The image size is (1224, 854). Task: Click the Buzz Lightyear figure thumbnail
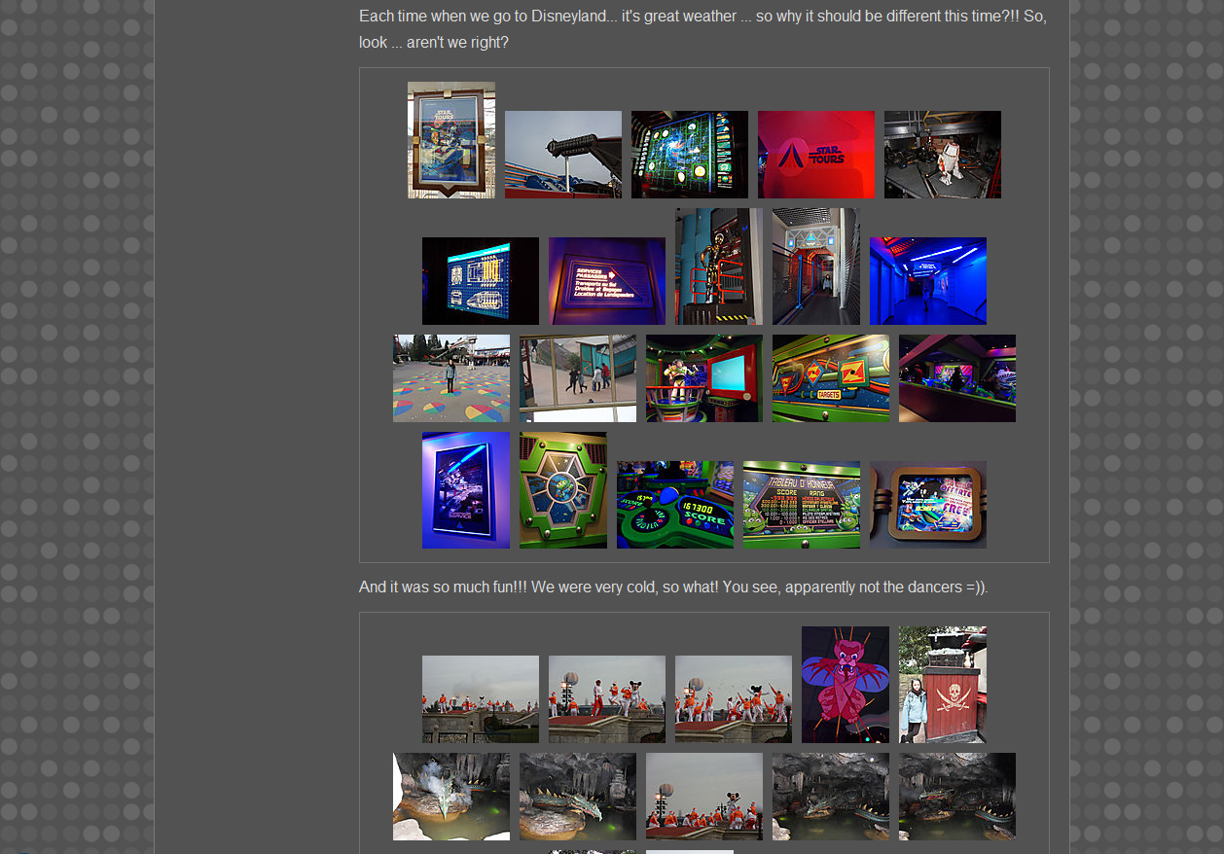click(x=703, y=378)
